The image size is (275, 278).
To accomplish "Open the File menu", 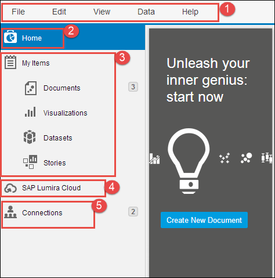I will click(x=18, y=12).
